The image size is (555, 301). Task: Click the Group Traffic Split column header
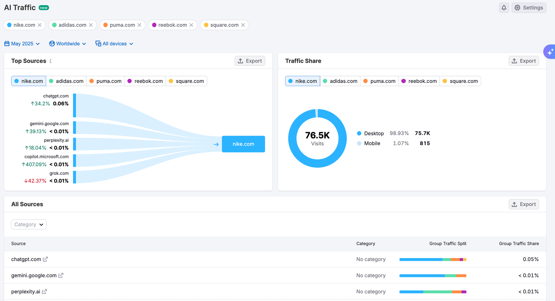coord(448,243)
